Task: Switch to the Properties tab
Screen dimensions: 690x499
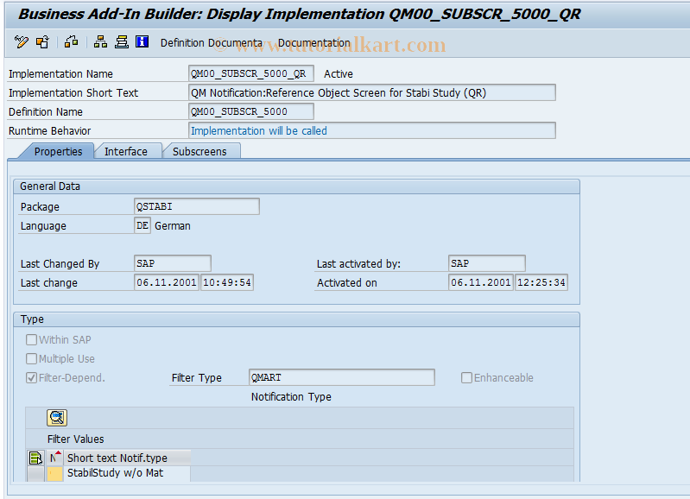Action: click(58, 151)
